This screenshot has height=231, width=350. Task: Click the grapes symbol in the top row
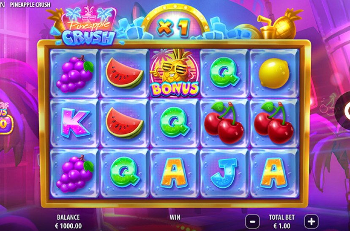75,74
